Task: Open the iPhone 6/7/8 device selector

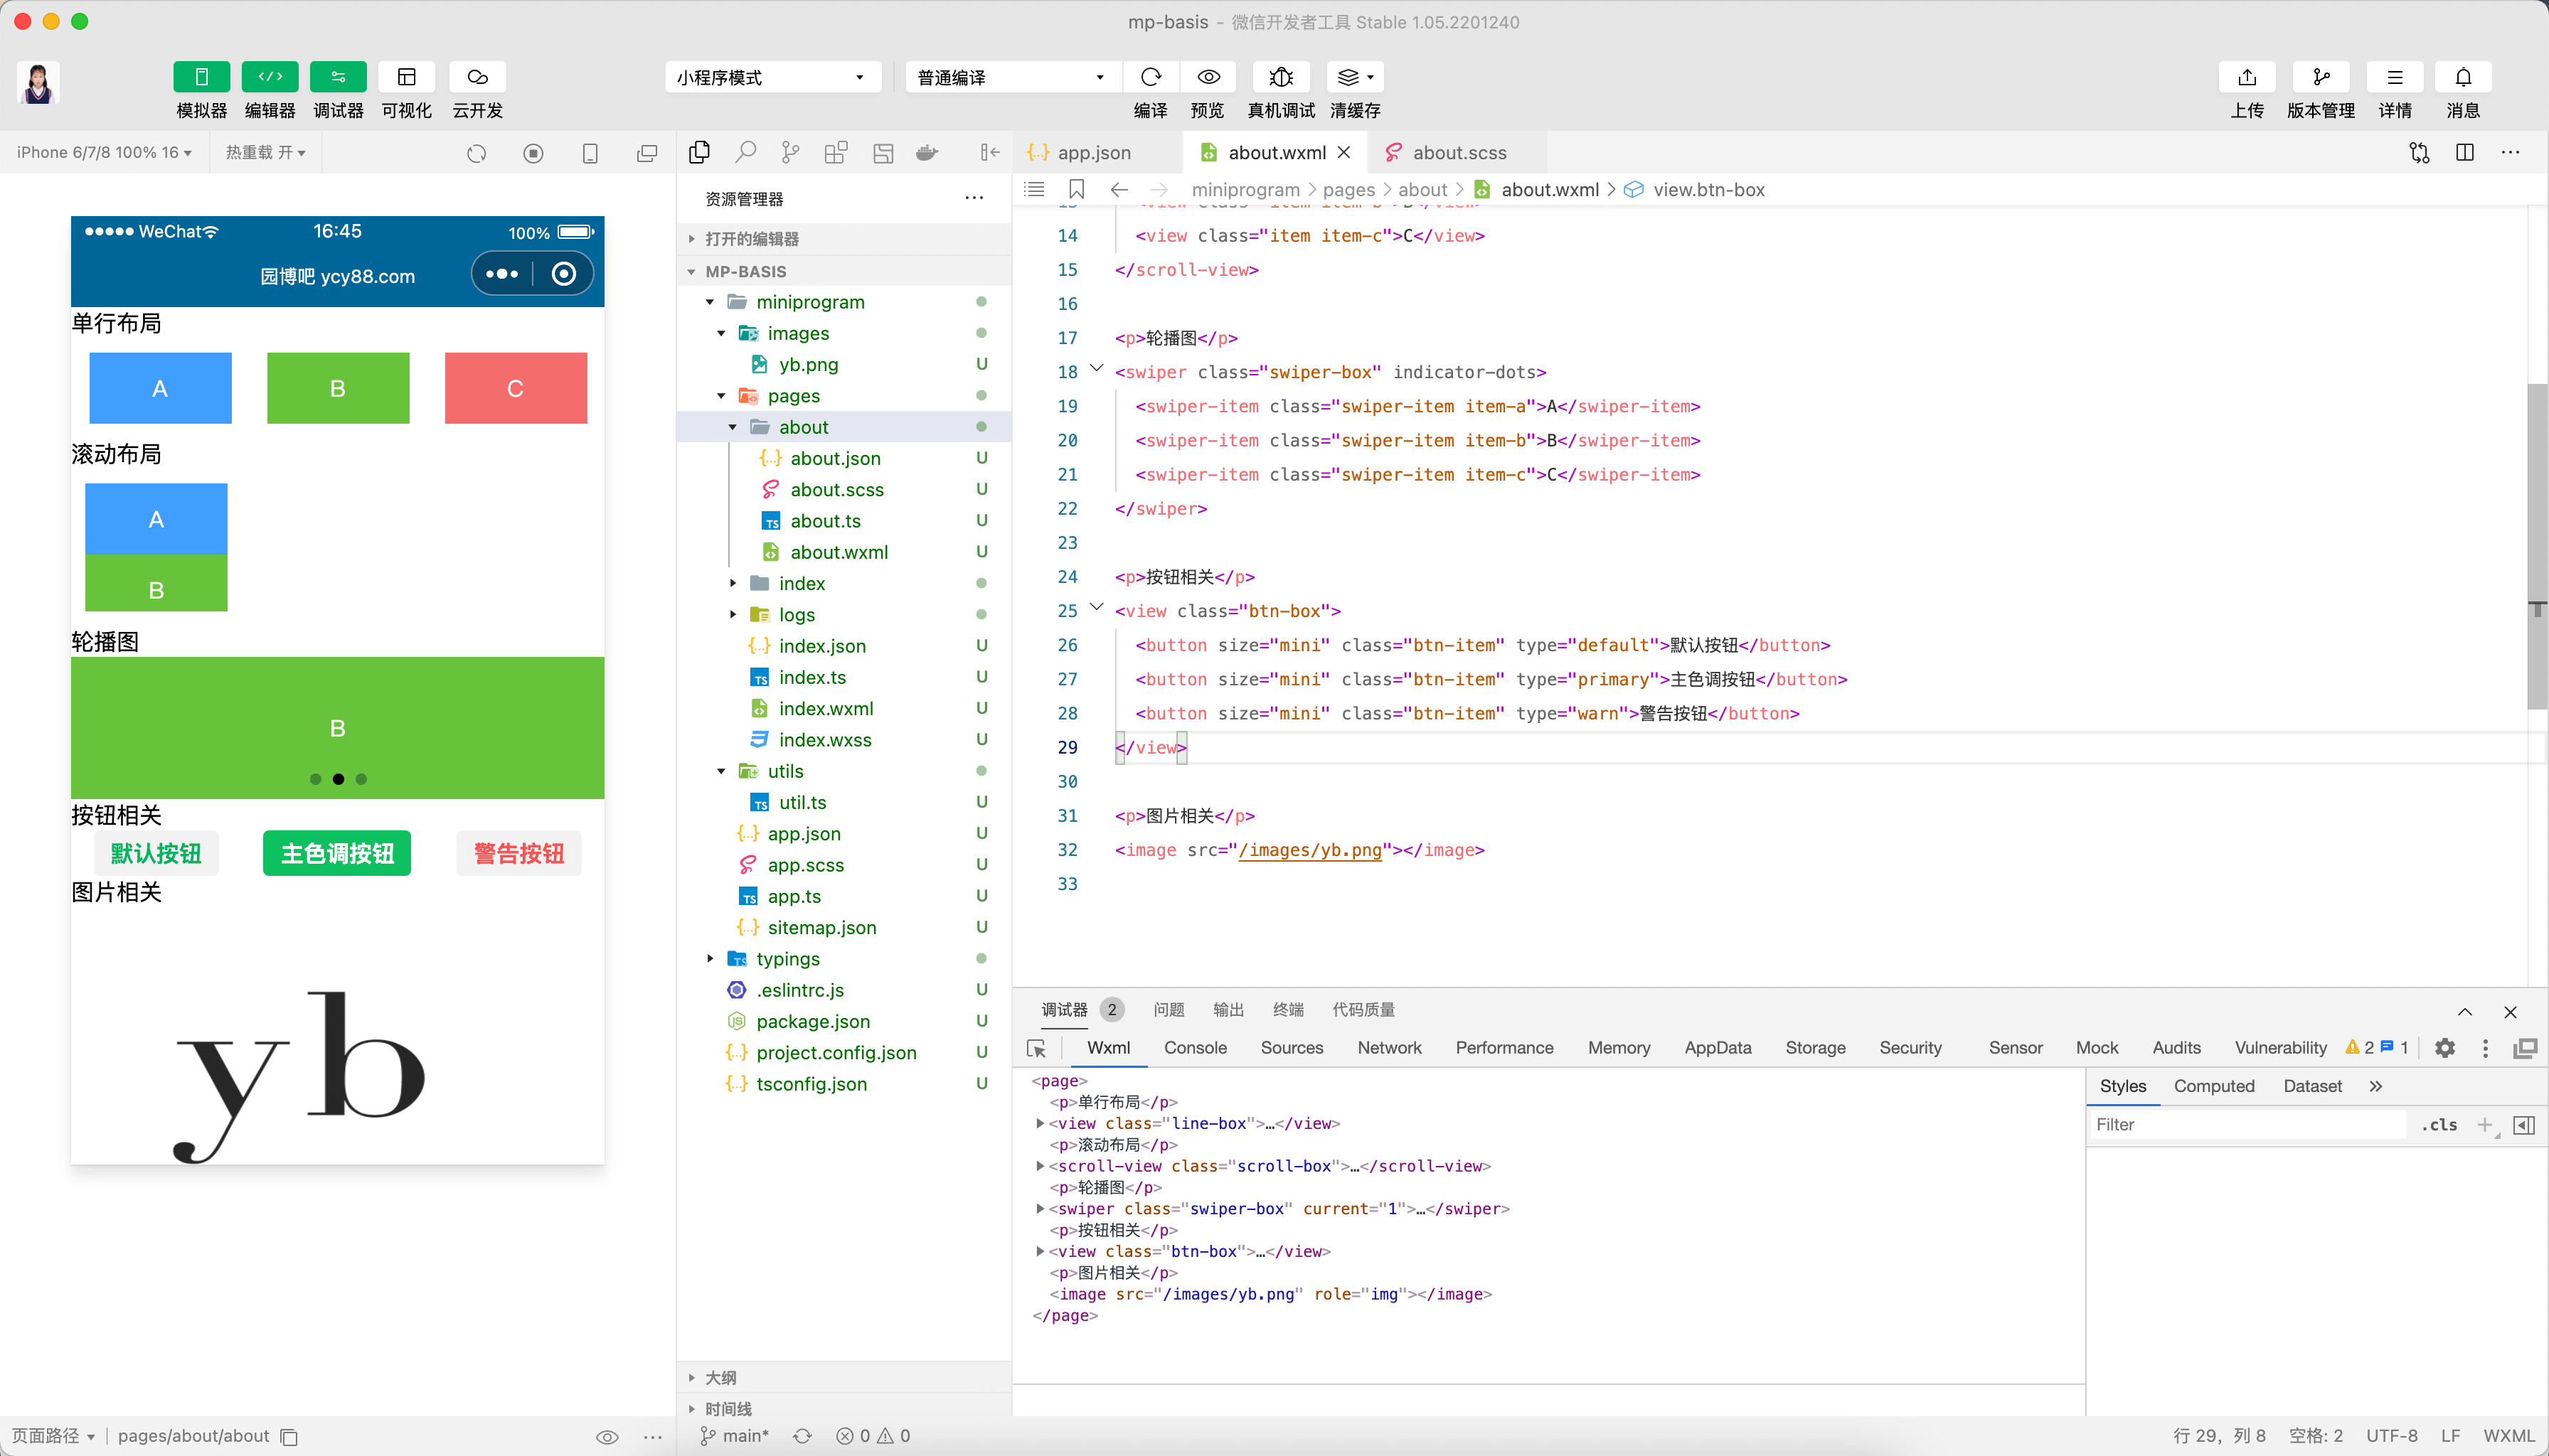Action: point(104,152)
